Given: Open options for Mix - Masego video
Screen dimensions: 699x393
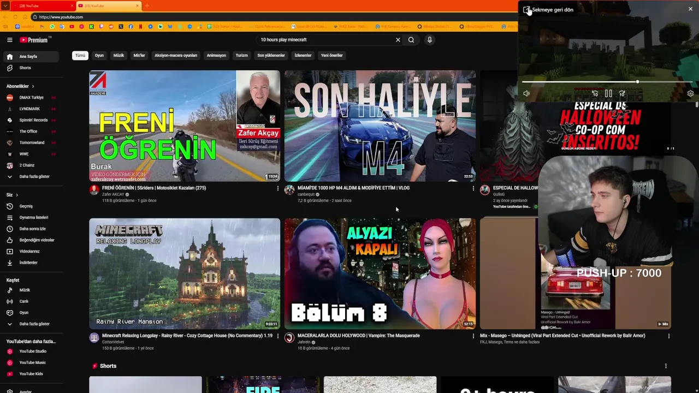Looking at the screenshot, I should (668, 336).
